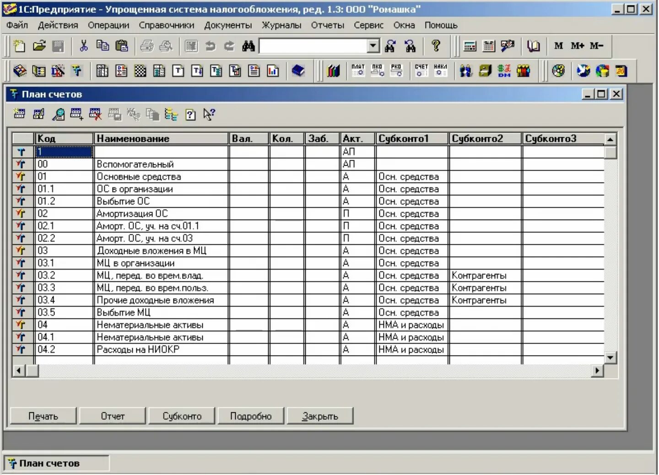
Task: Click the Подробно button
Action: (251, 416)
